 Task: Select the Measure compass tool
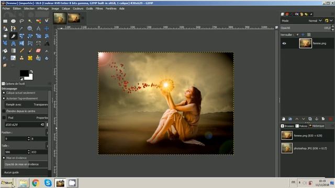coord(38,29)
